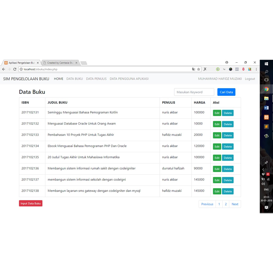This screenshot has width=273, height=273.
Task: Edit the book by durratul hafizah
Action: (x=217, y=169)
